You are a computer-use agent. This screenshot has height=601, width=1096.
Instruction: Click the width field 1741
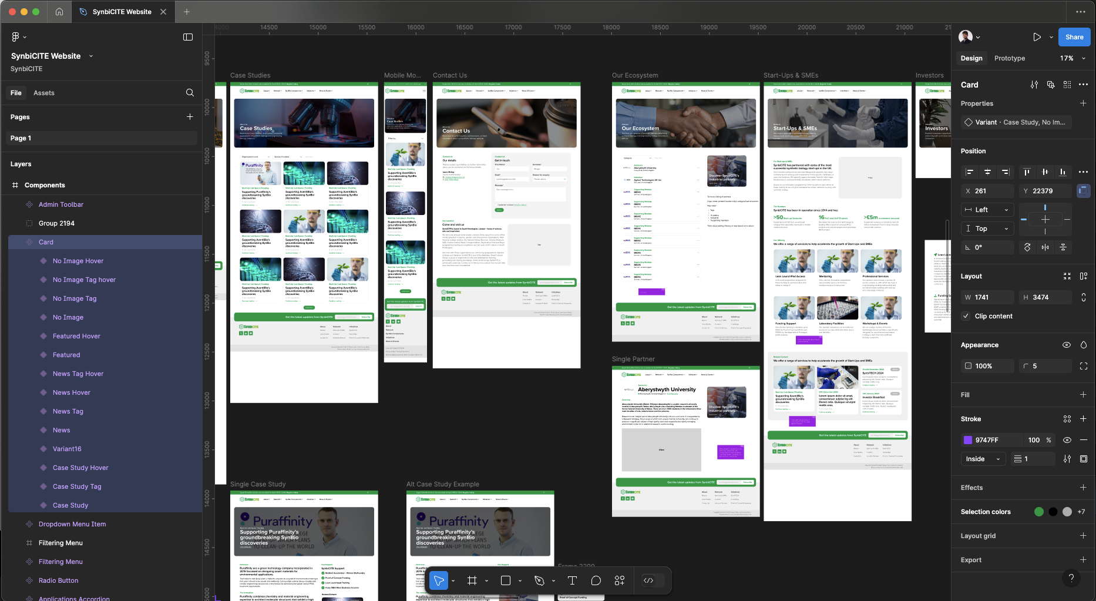click(x=987, y=297)
